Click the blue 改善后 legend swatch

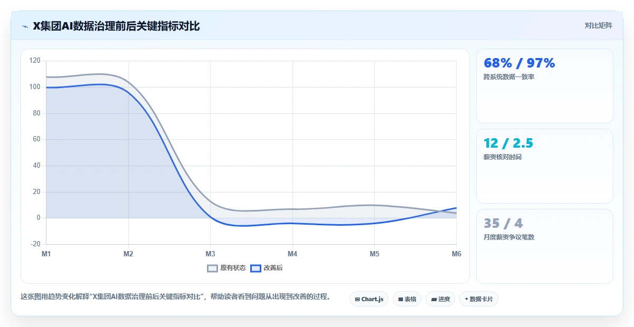click(256, 268)
